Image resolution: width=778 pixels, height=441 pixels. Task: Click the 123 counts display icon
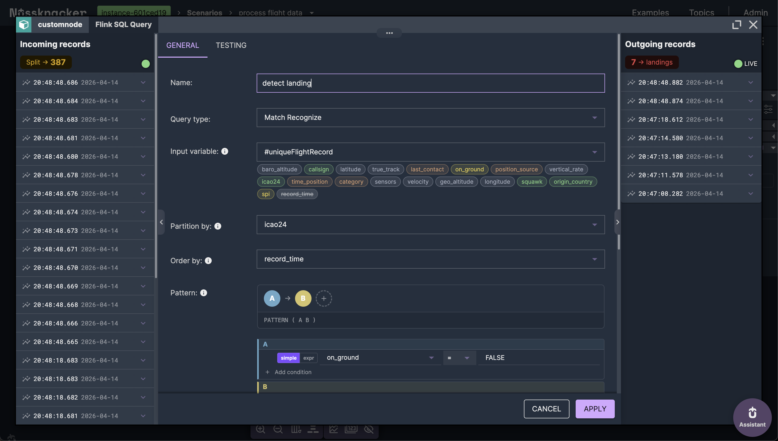(x=351, y=429)
